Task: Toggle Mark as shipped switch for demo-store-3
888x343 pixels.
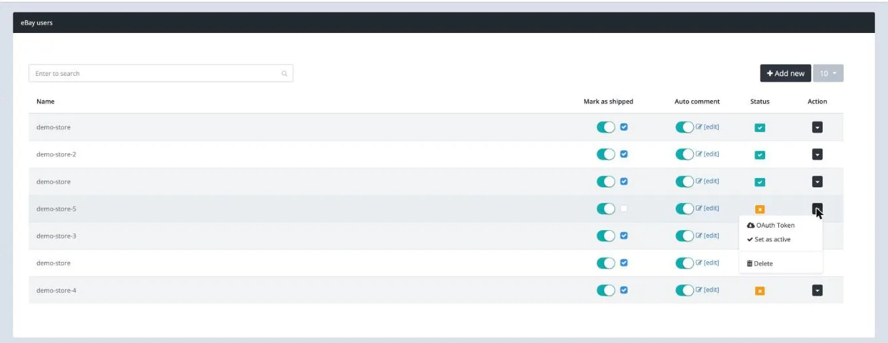Action: coord(606,235)
